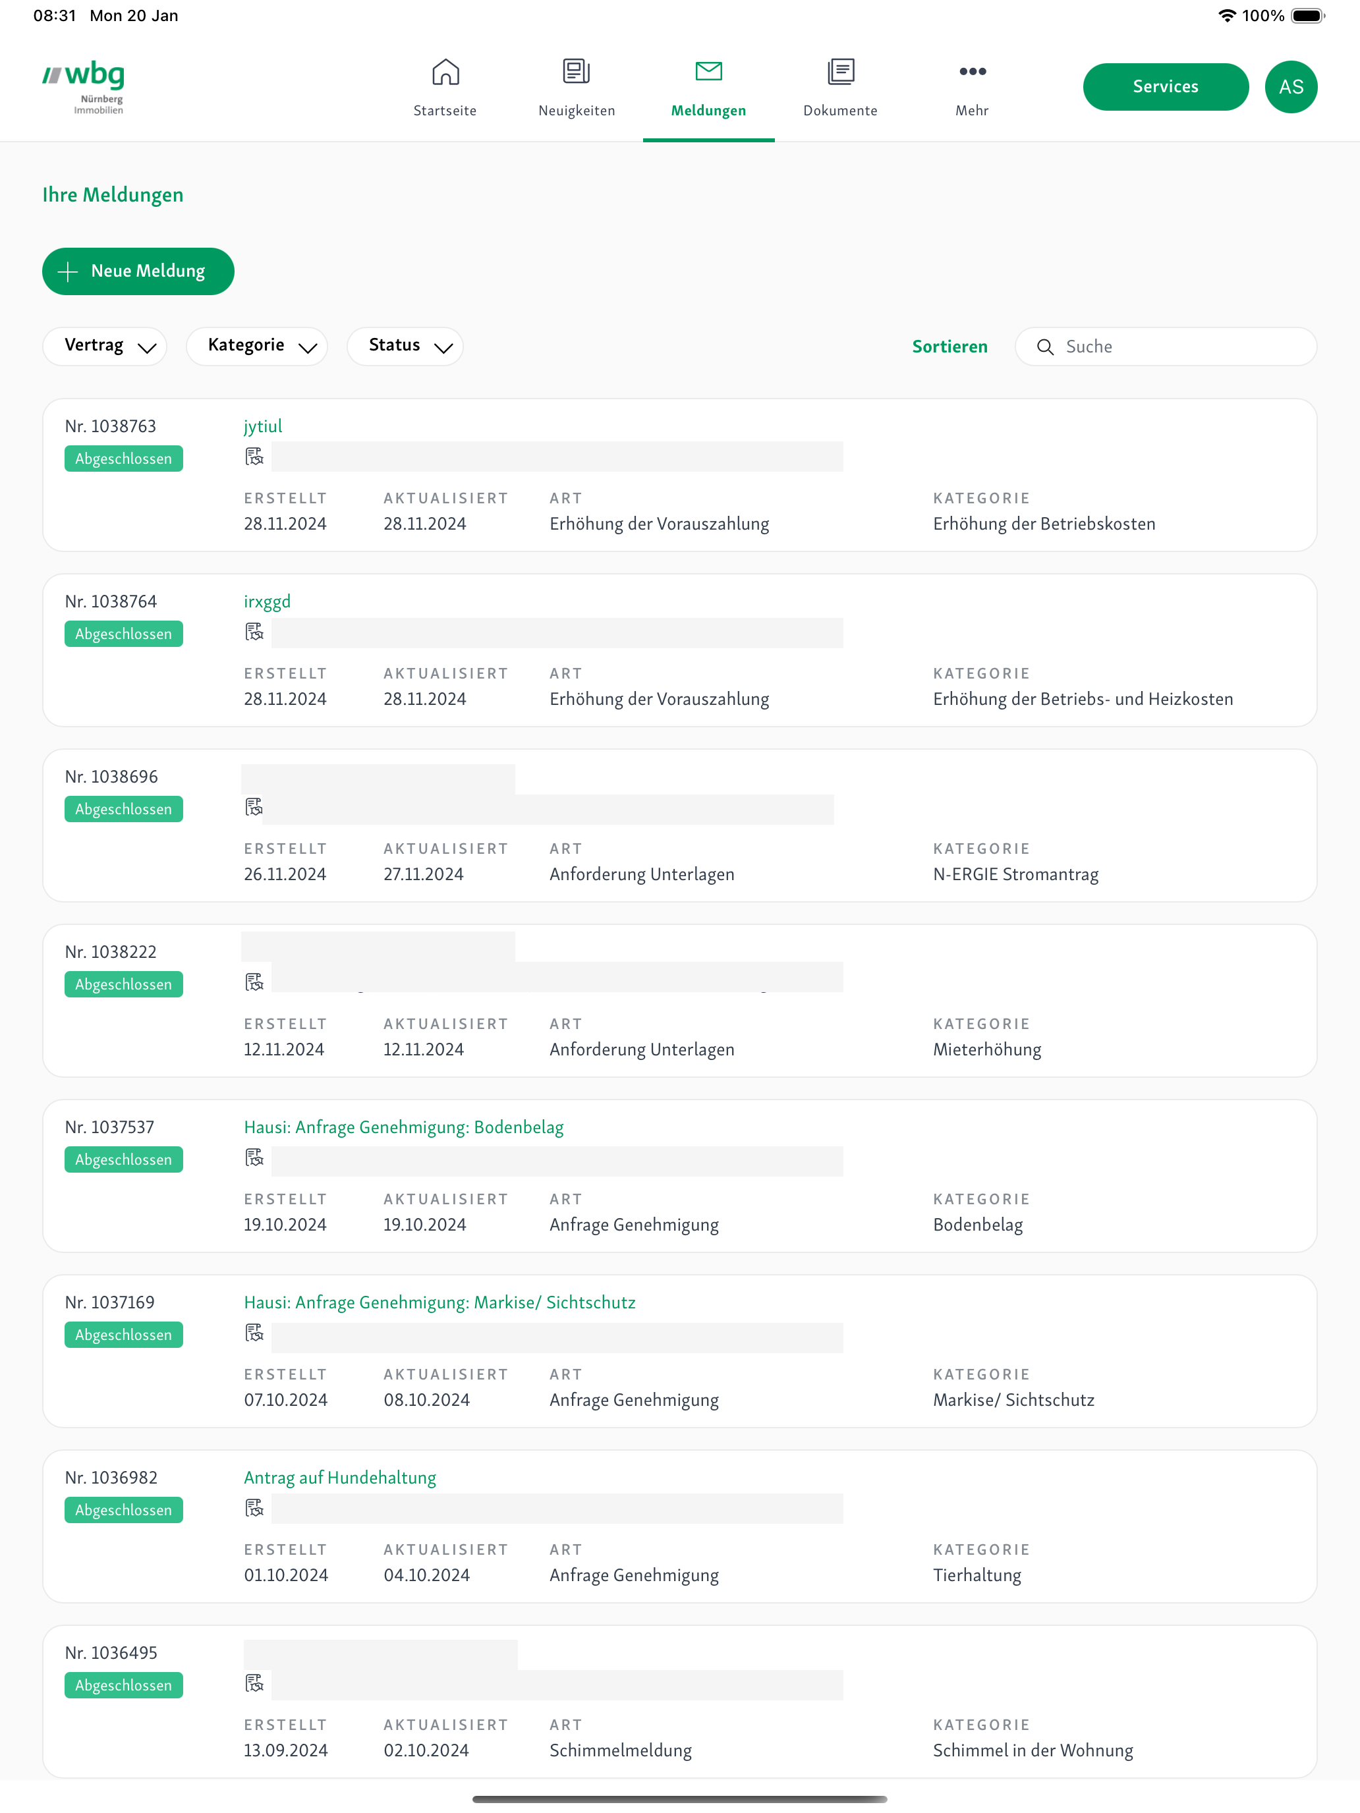This screenshot has width=1360, height=1813.
Task: Click contract icon in report 1037169
Action: tap(254, 1333)
